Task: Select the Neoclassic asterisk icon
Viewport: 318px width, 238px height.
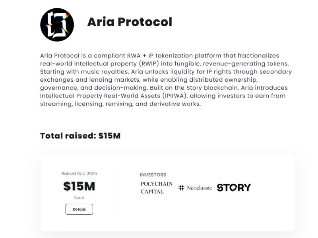Action: coord(181,187)
